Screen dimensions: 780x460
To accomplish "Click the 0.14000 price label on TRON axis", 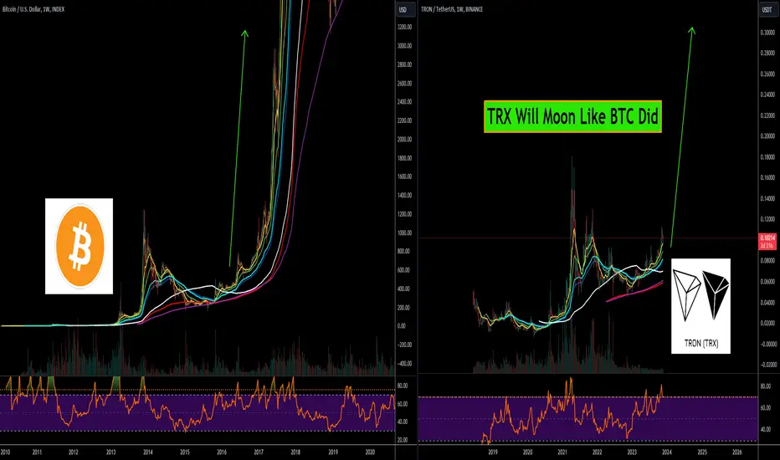I will click(x=768, y=198).
